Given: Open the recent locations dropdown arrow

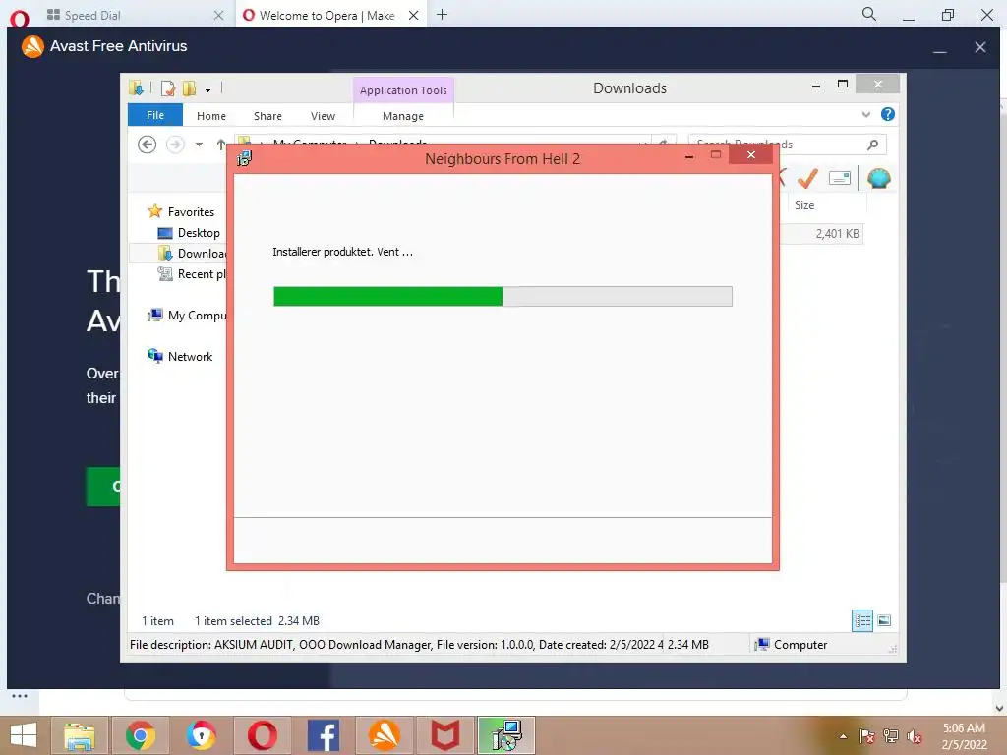Looking at the screenshot, I should pos(199,145).
